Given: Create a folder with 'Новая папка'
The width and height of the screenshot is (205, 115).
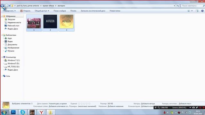Looking at the screenshot, I should (x=115, y=11).
